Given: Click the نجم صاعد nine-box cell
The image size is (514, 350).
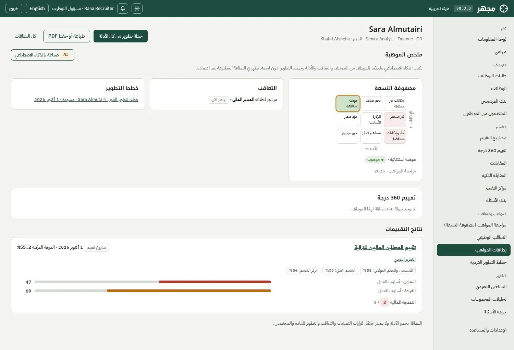Looking at the screenshot, I should pos(371,103).
